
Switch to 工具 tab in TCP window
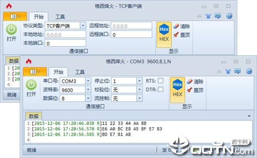(x=60, y=17)
